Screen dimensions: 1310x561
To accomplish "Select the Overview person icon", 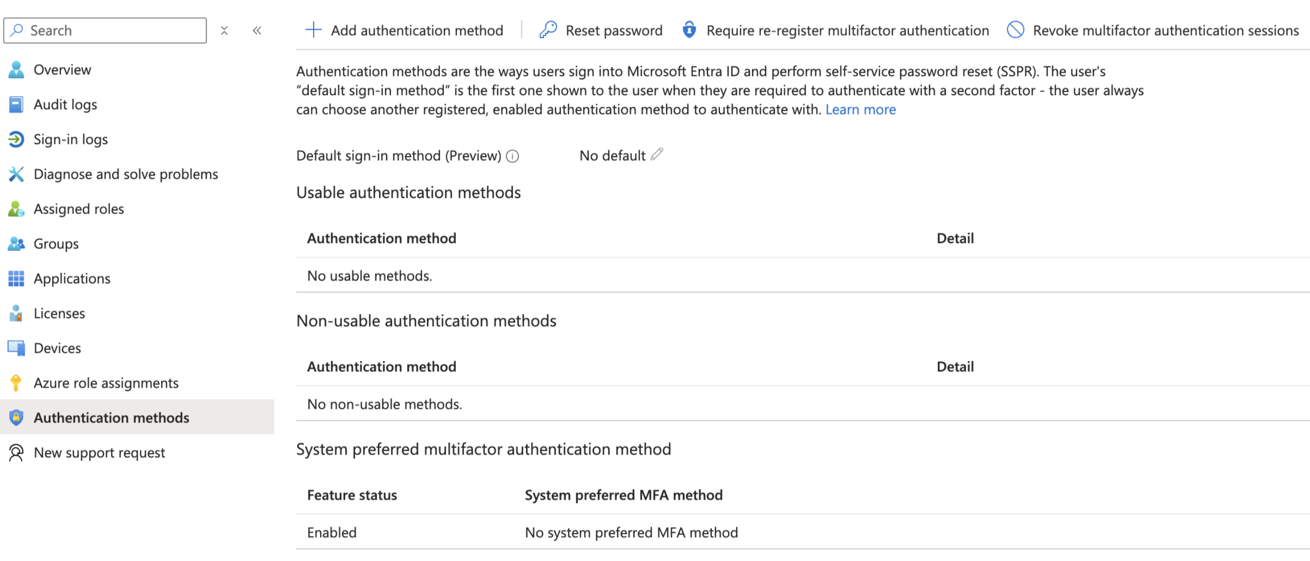I will click(16, 70).
